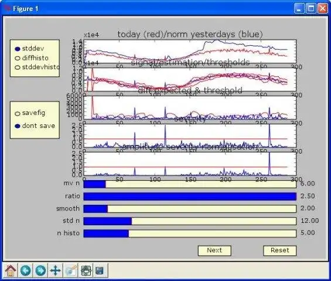This screenshot has height=281, width=331.
Task: Click the ratio value 2.50
Action: pyautogui.click(x=308, y=196)
